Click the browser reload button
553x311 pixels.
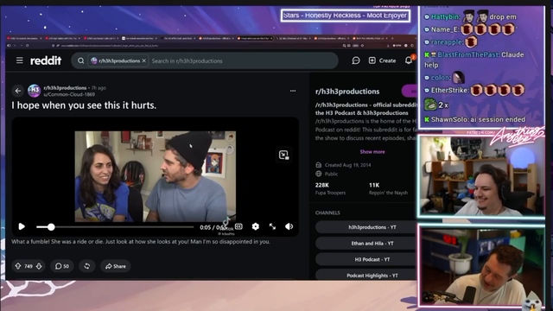[x=27, y=46]
